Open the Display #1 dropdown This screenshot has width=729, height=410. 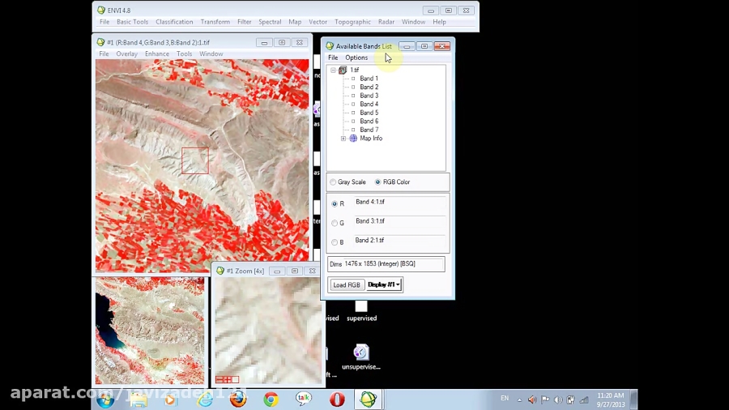[384, 285]
